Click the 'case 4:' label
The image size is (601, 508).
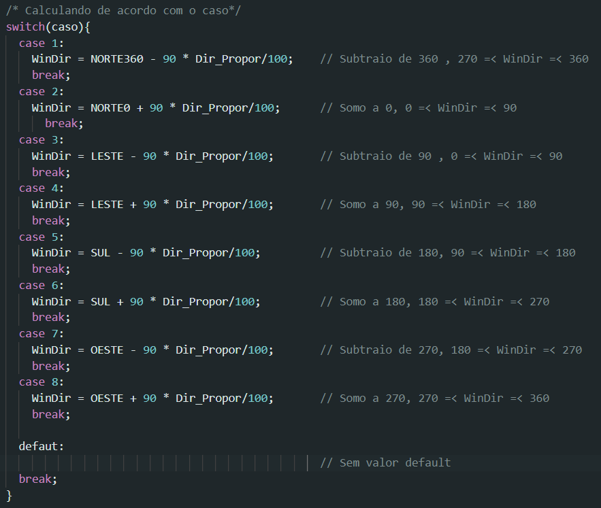point(42,188)
